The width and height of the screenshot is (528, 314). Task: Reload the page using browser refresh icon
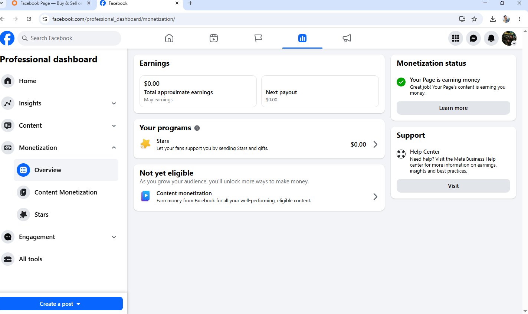click(x=29, y=19)
